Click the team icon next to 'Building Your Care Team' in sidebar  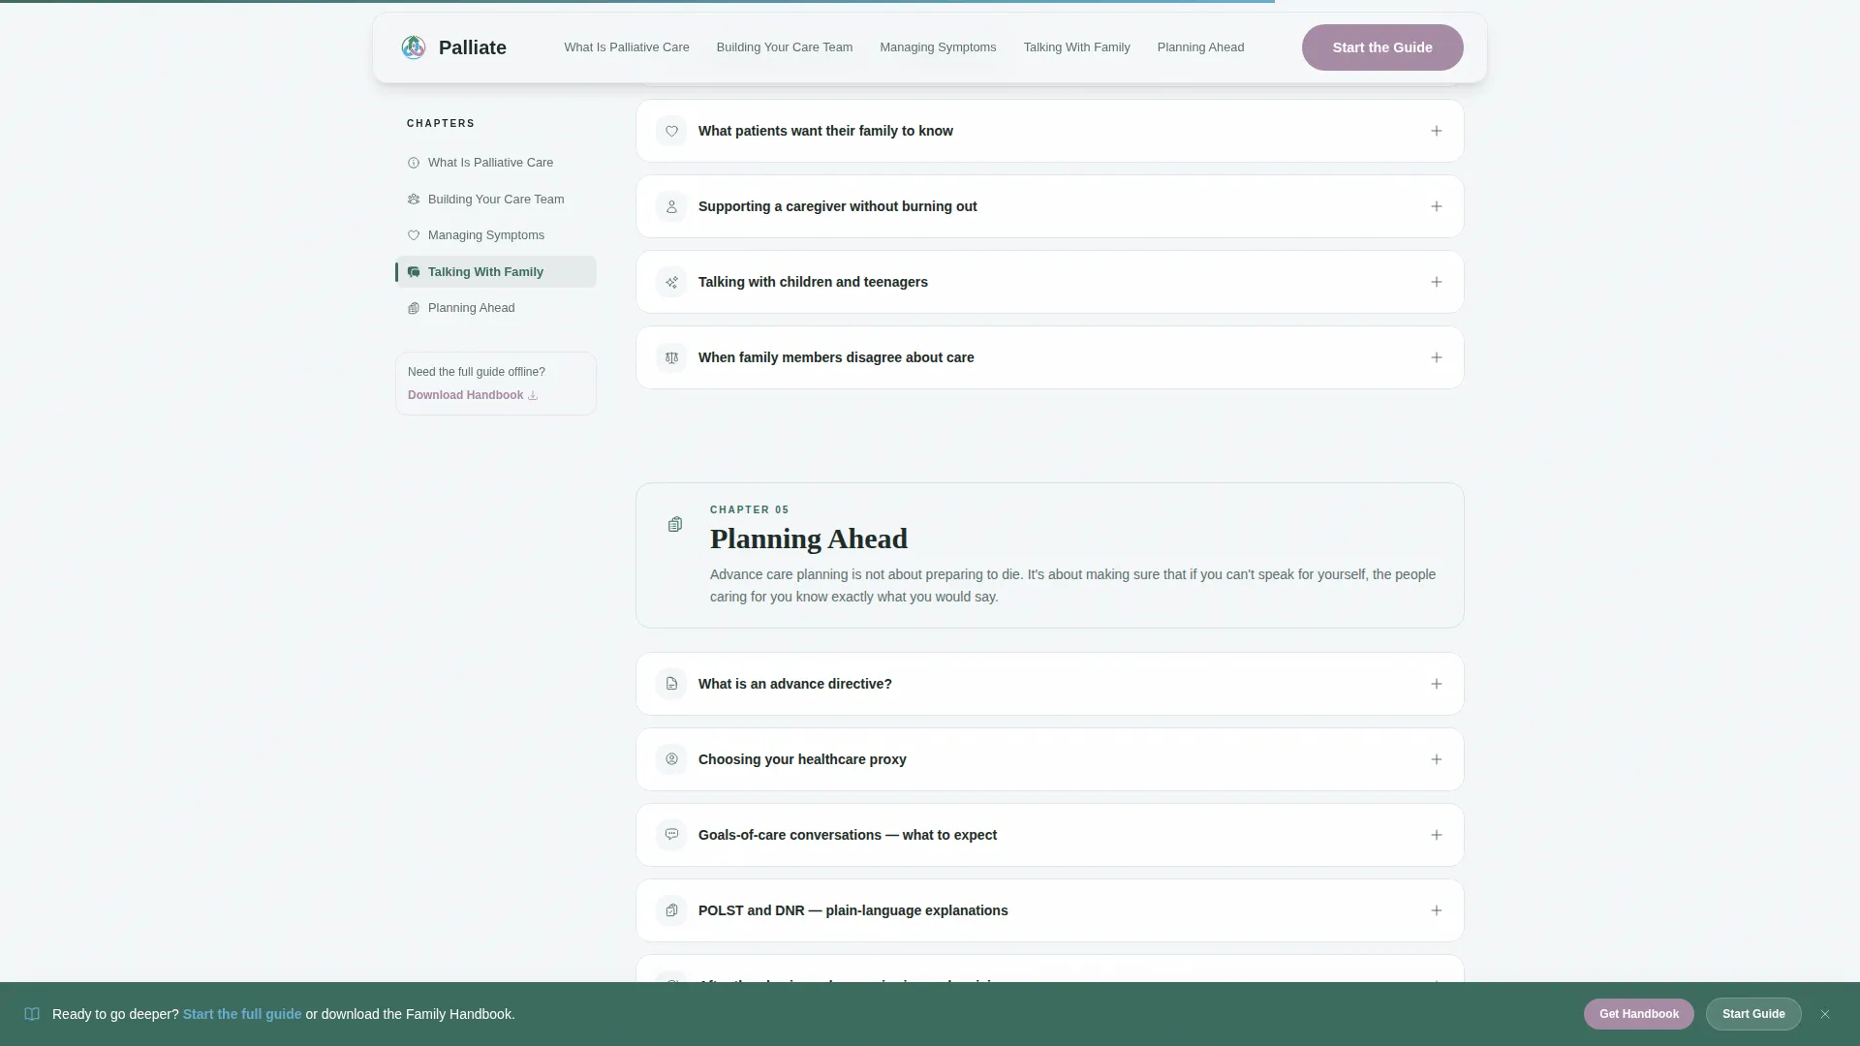click(x=414, y=200)
